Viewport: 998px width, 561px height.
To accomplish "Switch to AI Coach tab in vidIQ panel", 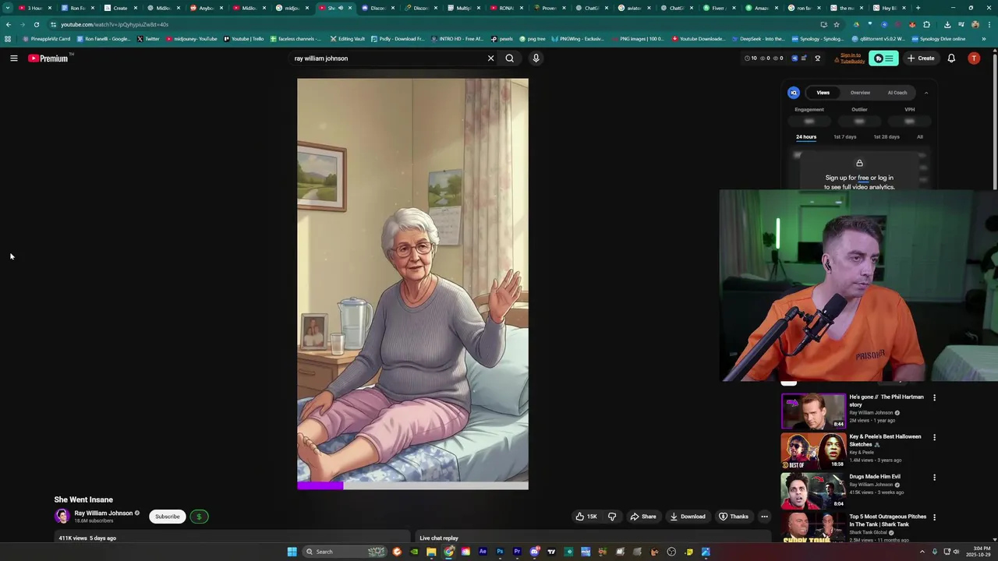I will point(897,93).
